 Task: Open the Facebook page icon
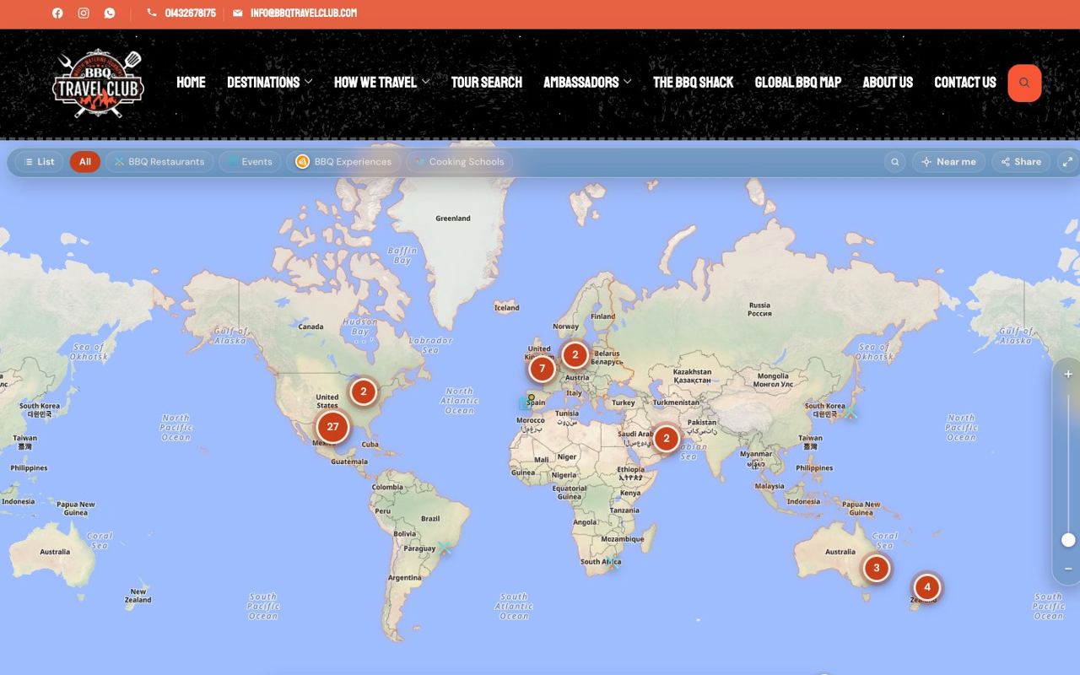57,13
